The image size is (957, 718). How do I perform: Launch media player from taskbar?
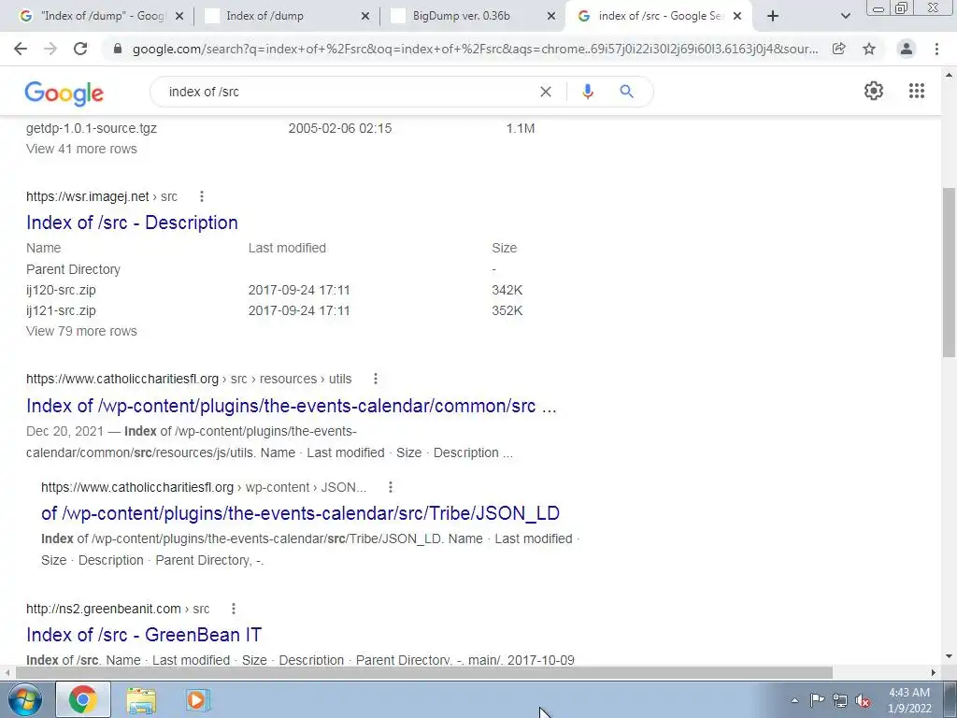[x=197, y=699]
